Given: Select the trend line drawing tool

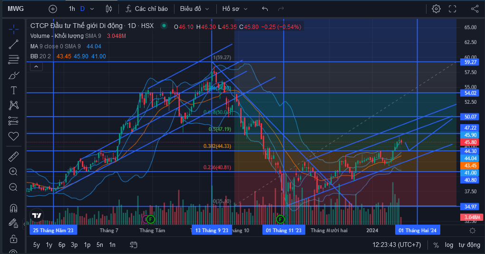Looking at the screenshot, I should (13, 45).
